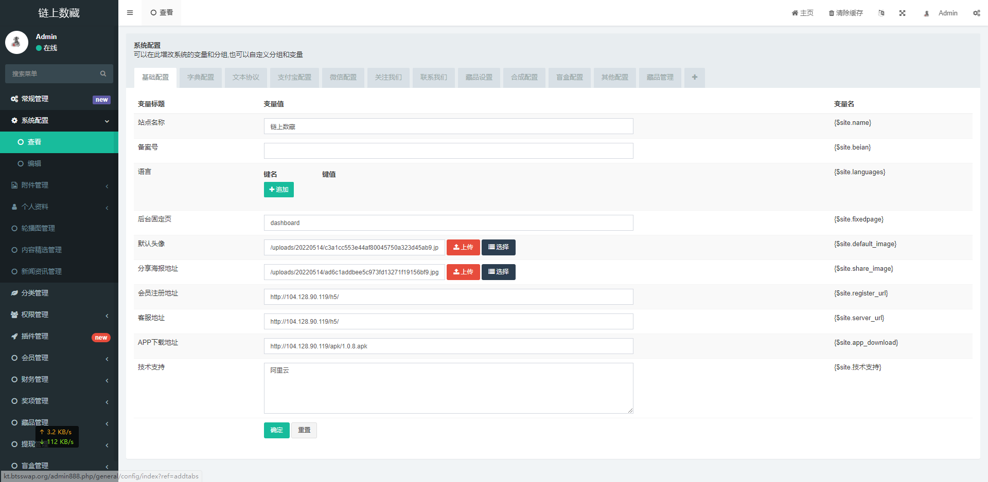Toggle fullscreen mode in top bar

902,13
